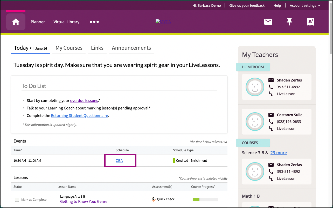This screenshot has height=208, width=333.
Task: Click the pushpin icon in the header
Action: pyautogui.click(x=289, y=22)
